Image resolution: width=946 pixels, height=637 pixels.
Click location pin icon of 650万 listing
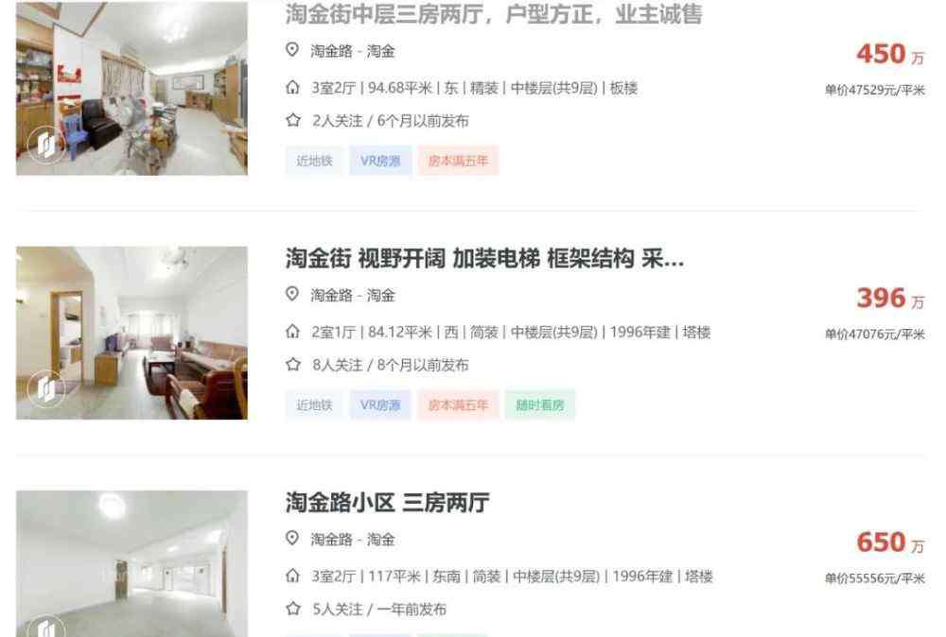pos(292,538)
